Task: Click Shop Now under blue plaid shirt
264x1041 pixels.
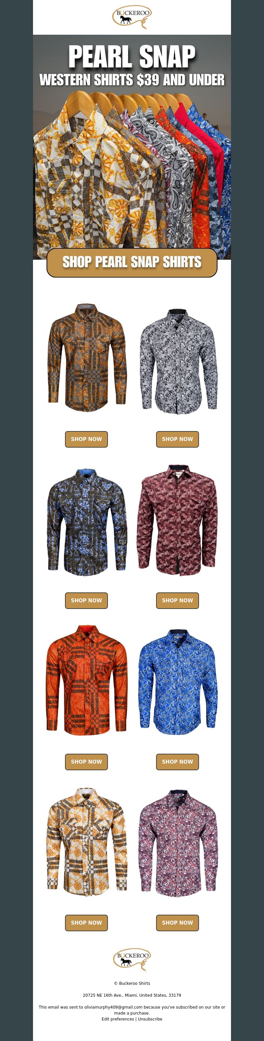Action: (x=86, y=600)
